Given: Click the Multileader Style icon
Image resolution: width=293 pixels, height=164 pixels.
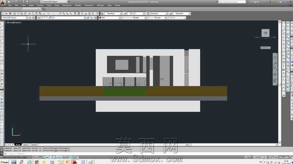Looking at the screenshot, I should pyautogui.click(x=171, y=13).
